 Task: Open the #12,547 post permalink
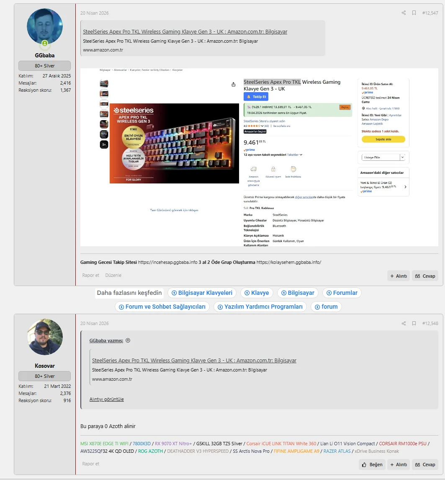point(430,13)
